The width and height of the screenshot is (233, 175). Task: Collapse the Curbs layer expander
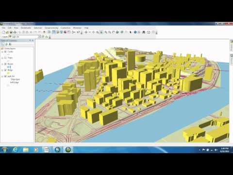click(x=2, y=52)
